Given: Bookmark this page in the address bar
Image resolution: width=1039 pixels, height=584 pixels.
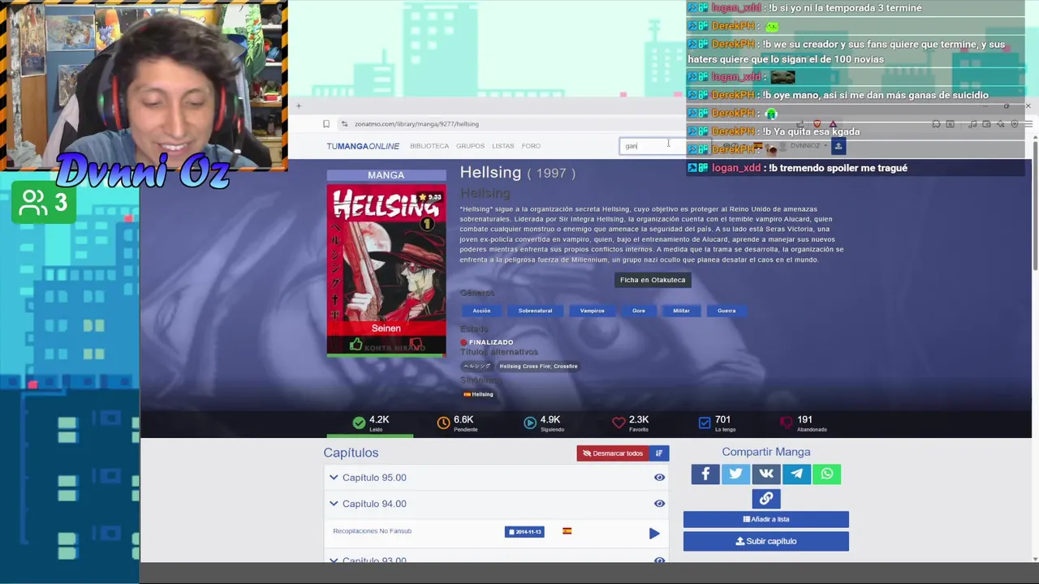Looking at the screenshot, I should pos(326,124).
